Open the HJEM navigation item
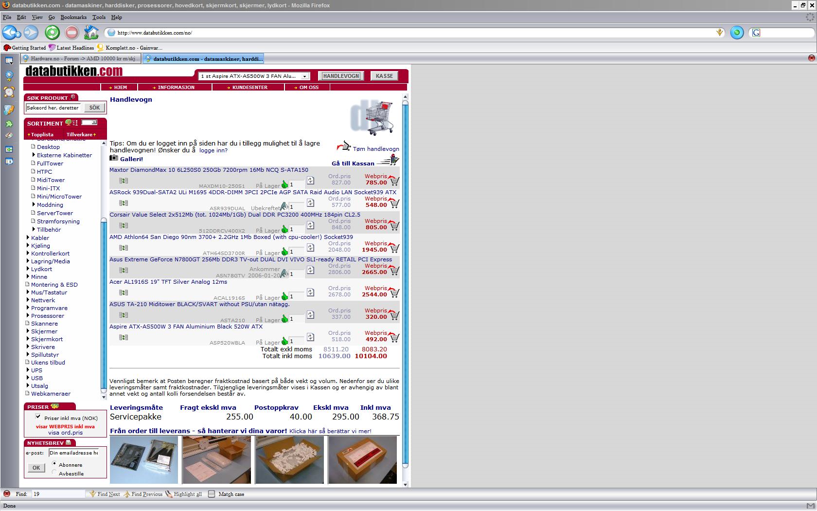 pyautogui.click(x=120, y=87)
